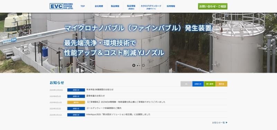The height and width of the screenshot is (130, 277).
Task: Click the date beside InterAqua 2025 news
Action: click(56, 115)
